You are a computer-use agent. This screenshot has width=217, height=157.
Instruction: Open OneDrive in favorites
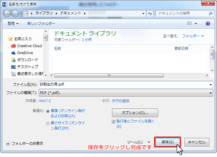(x=22, y=53)
